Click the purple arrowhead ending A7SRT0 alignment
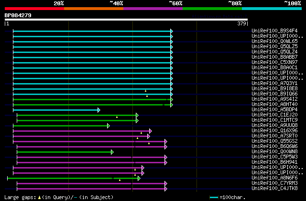Image resolution: width=306 pixels, height=201 pixels. [149, 137]
